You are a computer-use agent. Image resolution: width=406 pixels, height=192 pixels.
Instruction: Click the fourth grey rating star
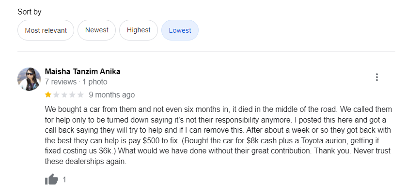point(72,95)
